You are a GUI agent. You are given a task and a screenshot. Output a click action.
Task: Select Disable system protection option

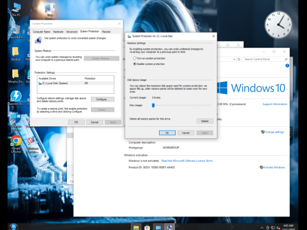click(x=149, y=64)
